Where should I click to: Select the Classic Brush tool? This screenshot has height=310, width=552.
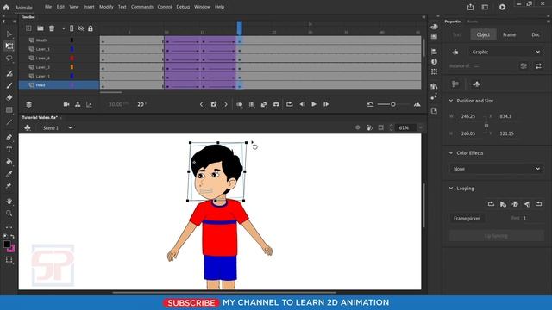9,85
